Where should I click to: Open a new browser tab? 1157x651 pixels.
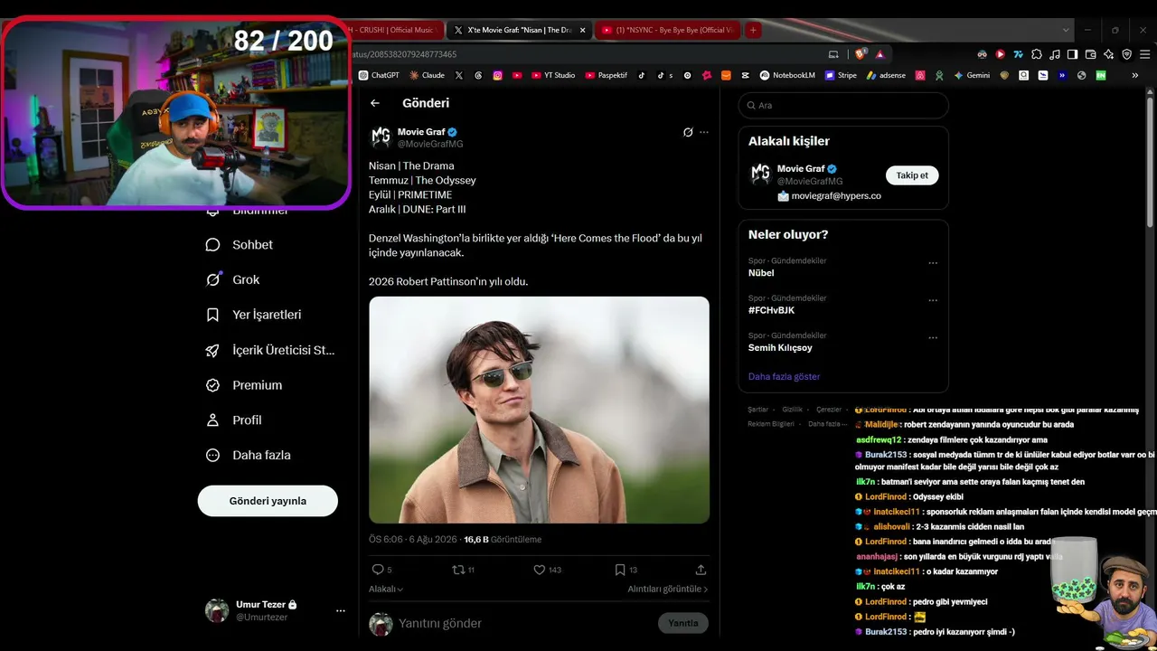coord(753,30)
